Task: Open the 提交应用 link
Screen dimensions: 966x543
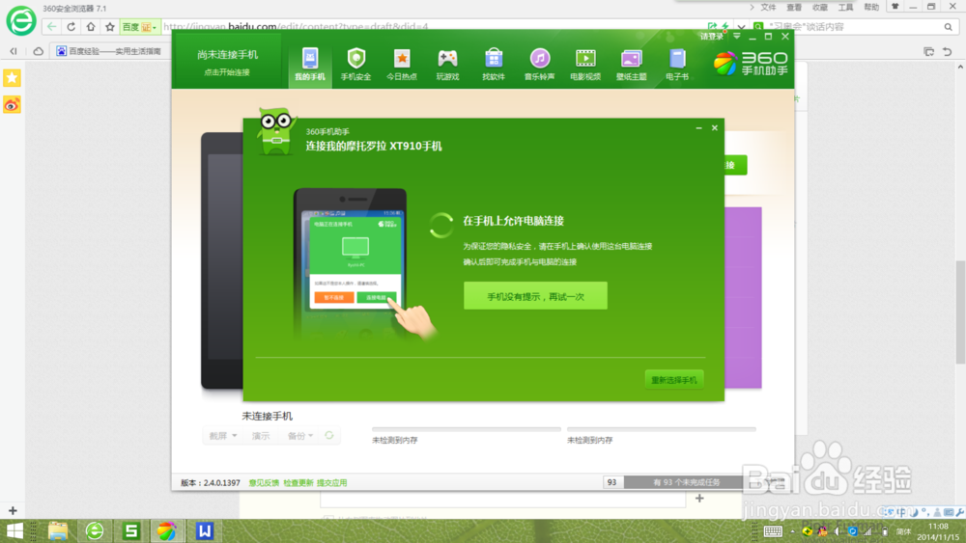Action: [332, 483]
